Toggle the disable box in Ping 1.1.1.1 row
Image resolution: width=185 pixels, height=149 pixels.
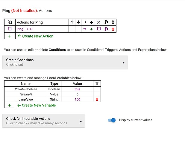[99, 29]
